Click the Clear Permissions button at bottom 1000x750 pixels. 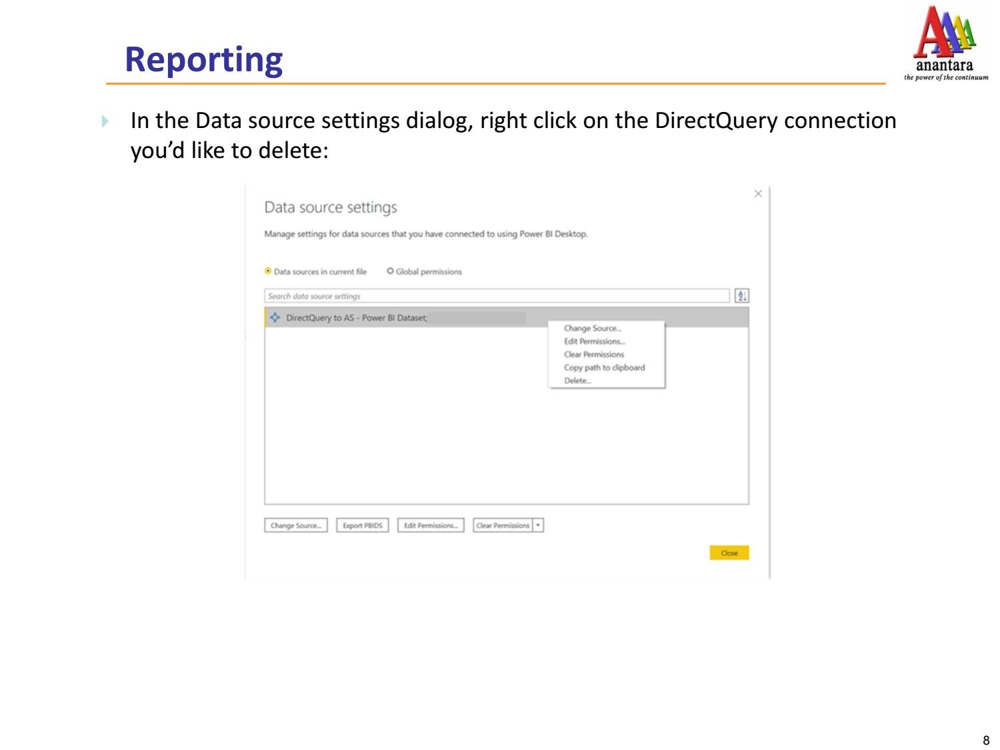pyautogui.click(x=503, y=525)
